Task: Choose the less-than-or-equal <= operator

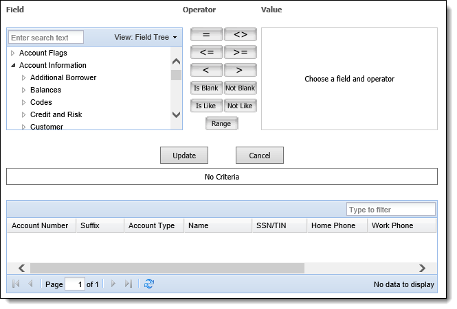Action: click(x=206, y=52)
